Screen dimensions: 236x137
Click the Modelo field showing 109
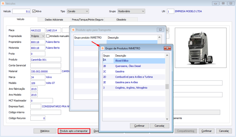(38, 83)
